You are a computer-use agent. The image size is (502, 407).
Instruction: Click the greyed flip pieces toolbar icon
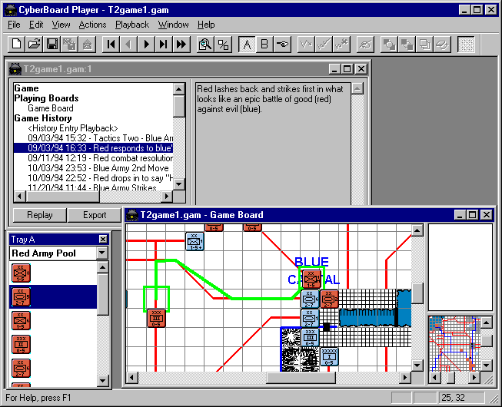[x=443, y=44]
